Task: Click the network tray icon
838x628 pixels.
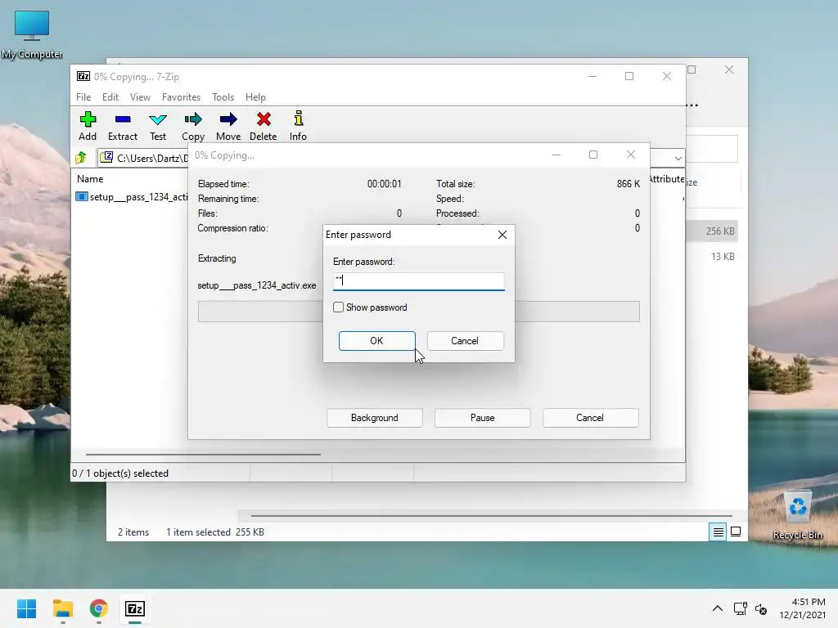Action: pos(740,608)
